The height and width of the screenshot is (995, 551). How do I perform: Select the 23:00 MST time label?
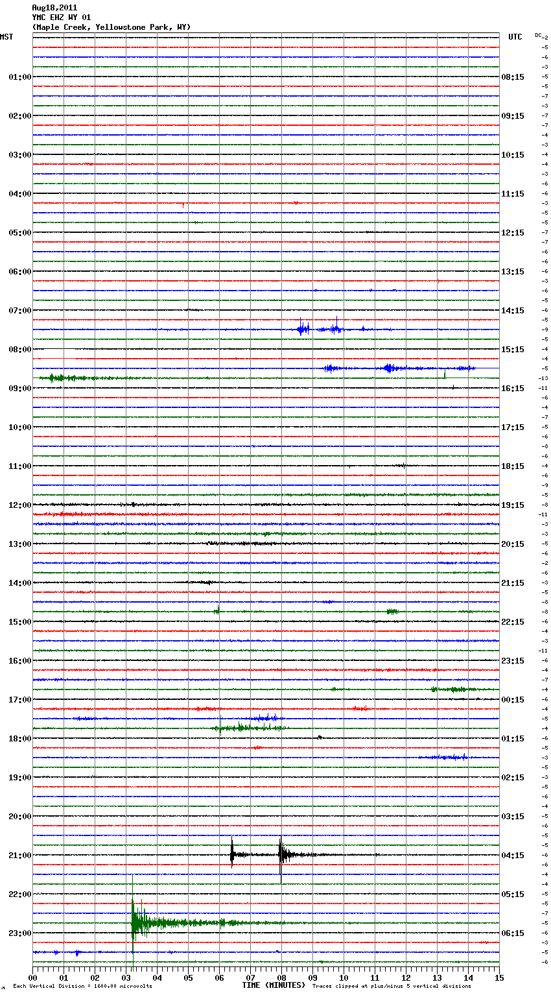[20, 933]
